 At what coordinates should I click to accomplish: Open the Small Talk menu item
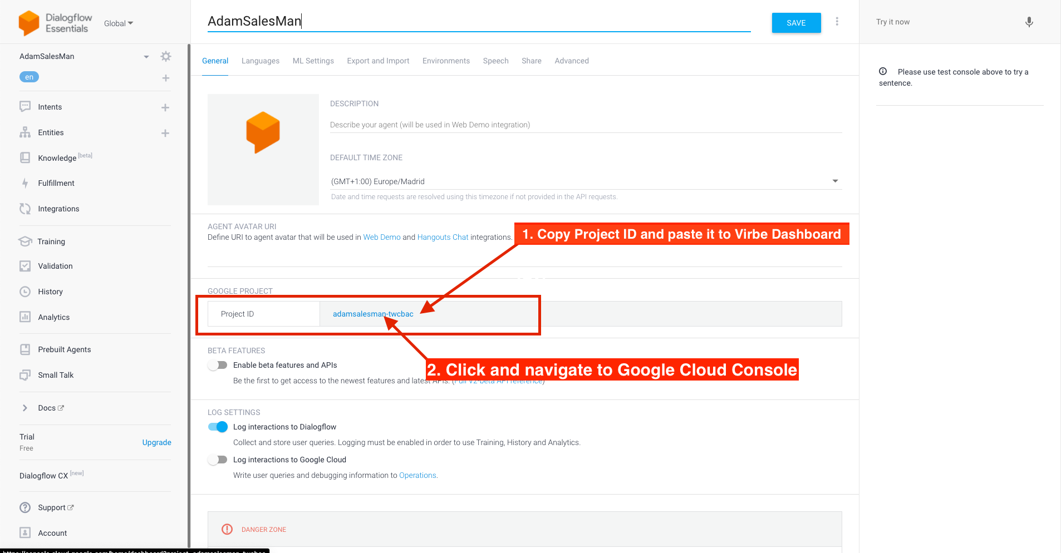click(56, 375)
